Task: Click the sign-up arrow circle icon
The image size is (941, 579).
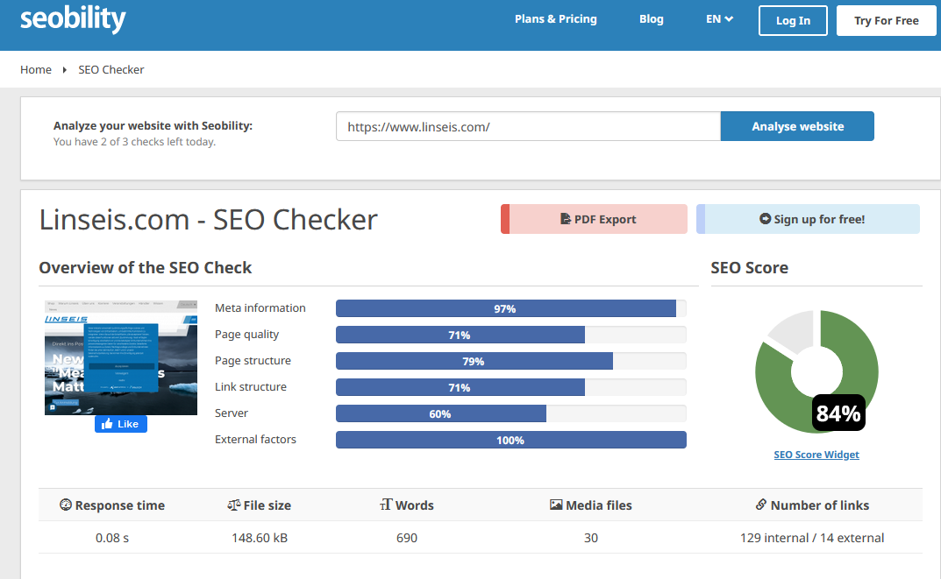Action: pos(765,219)
